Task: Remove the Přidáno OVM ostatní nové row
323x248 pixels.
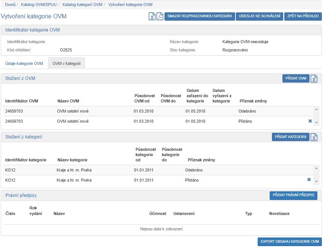Action: click(x=310, y=121)
